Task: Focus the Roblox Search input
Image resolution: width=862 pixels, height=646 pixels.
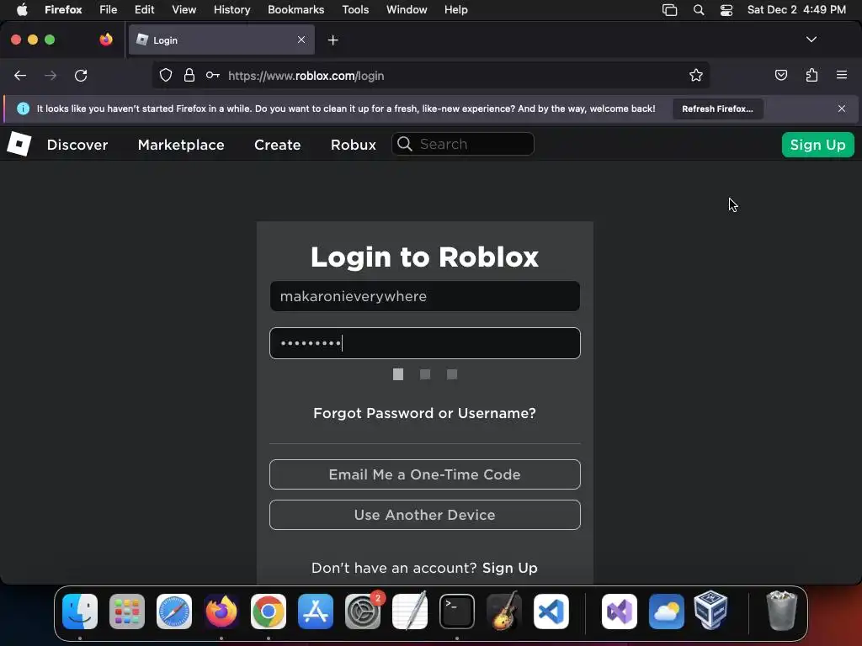Action: pyautogui.click(x=462, y=144)
